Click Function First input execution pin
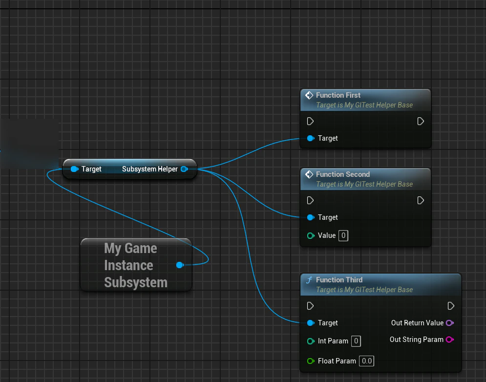This screenshot has height=382, width=486. 310,121
